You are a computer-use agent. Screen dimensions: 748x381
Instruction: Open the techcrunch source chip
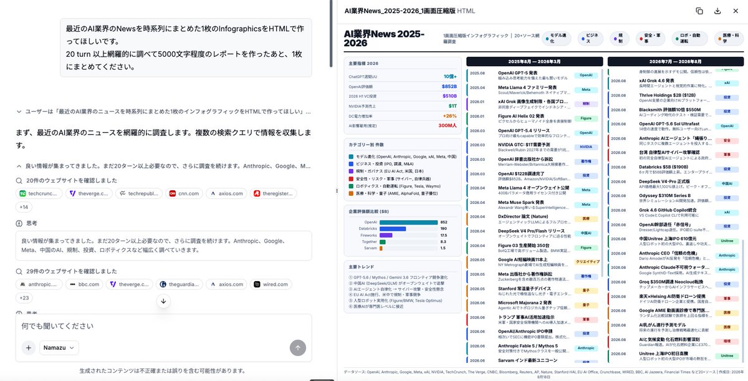39,194
